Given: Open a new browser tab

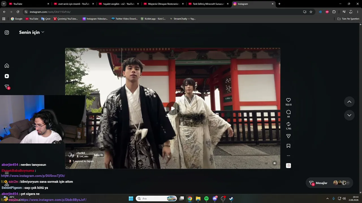Looking at the screenshot, I should click(x=279, y=4).
